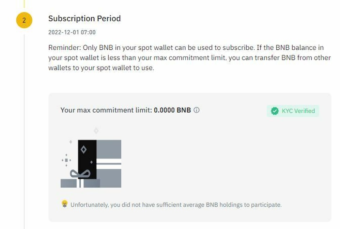Click the Reminder paragraph about spot wallet
This screenshot has width=340, height=229.
click(189, 58)
